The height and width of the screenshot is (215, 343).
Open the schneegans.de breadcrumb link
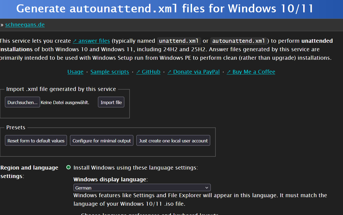point(25,25)
